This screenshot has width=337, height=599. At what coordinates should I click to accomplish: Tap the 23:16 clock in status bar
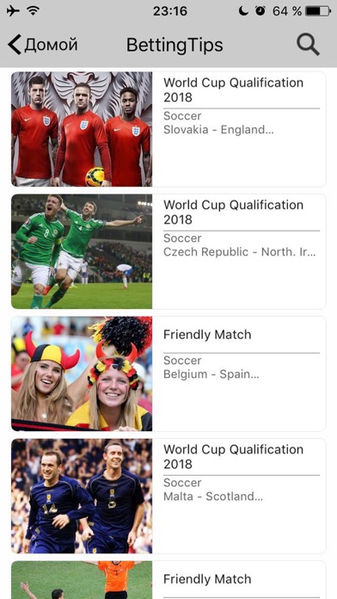(170, 11)
